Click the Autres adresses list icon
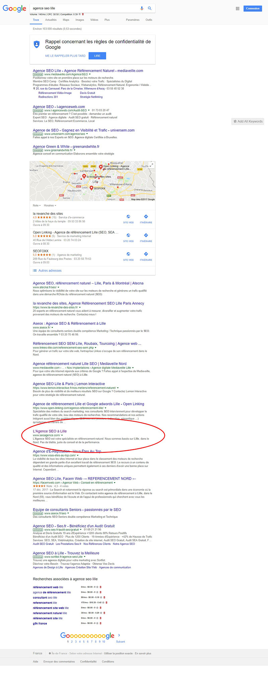The image size is (268, 683). click(35, 270)
